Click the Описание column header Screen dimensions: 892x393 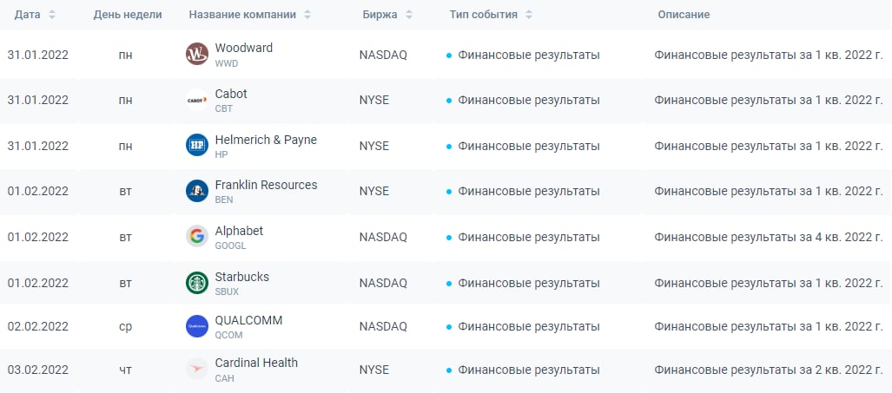coord(684,16)
